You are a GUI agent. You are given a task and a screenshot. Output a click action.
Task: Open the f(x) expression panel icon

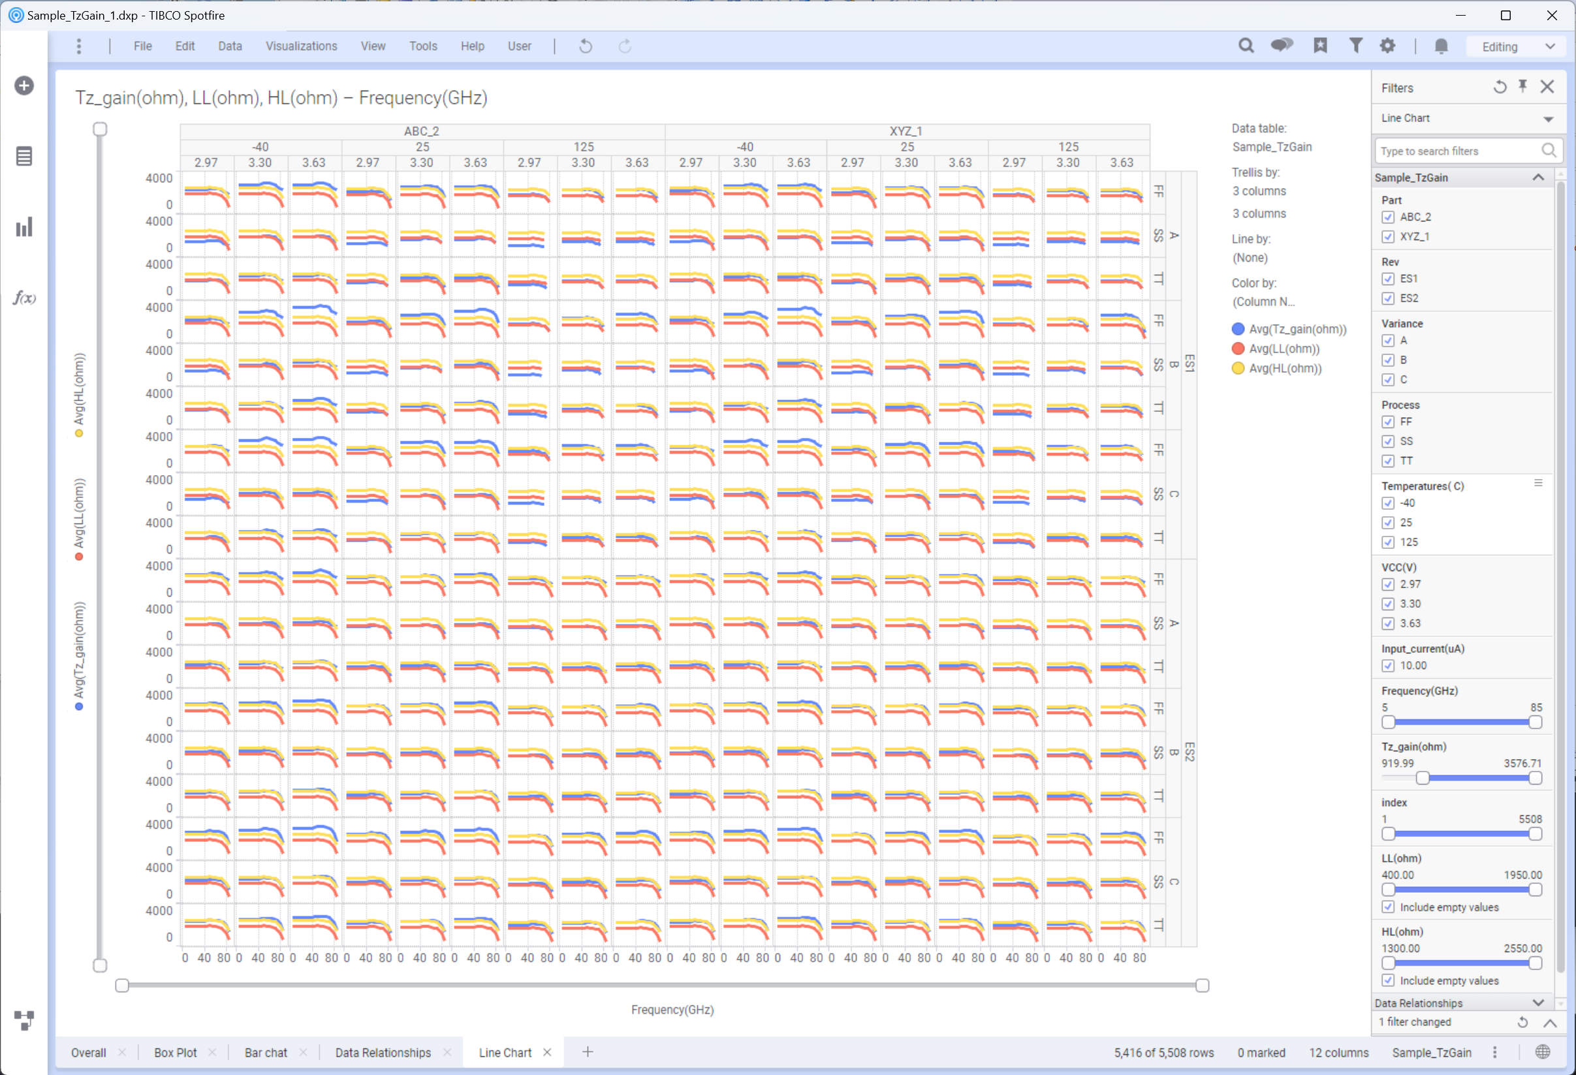24,298
